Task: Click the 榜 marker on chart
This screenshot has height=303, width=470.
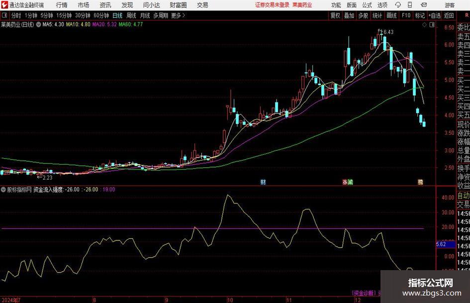Action: click(x=420, y=182)
